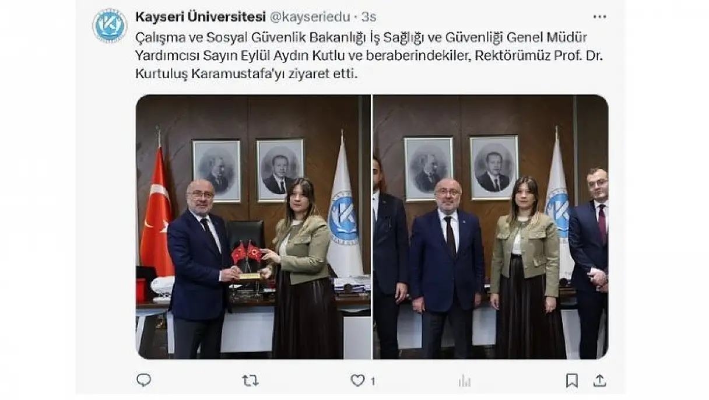Click the white university banner in right photo

point(559,204)
